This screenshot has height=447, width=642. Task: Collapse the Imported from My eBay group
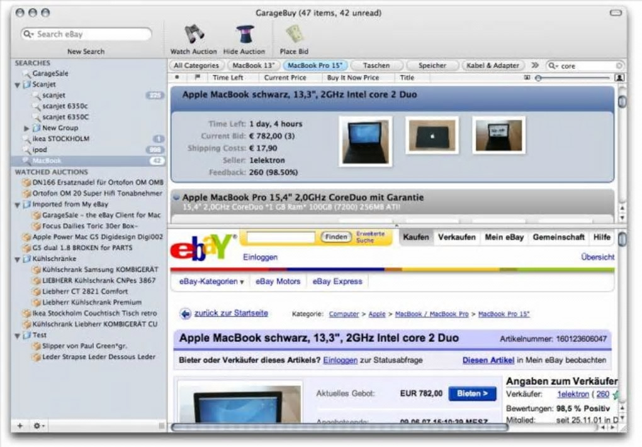18,204
